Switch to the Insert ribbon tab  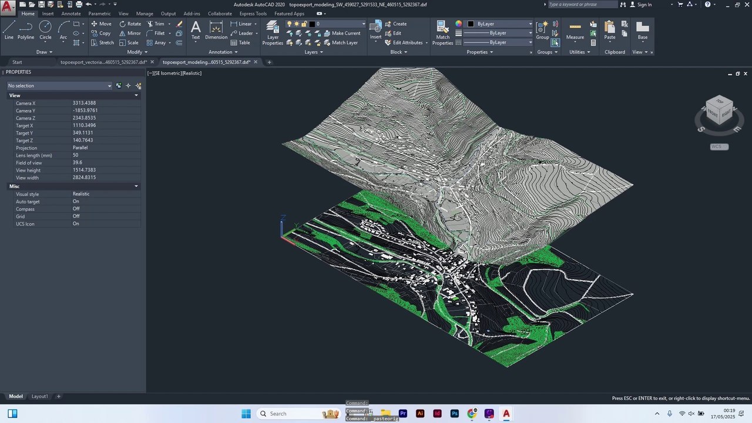point(48,14)
